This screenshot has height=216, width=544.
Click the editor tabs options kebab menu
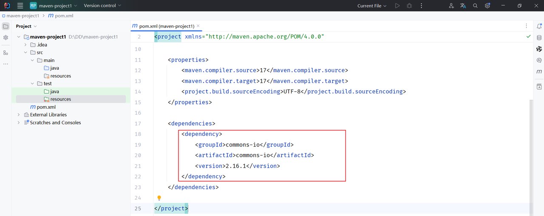pyautogui.click(x=527, y=26)
